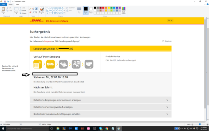Pick the Eraser tool
Screen dimensions: 209x131
point(30,12)
